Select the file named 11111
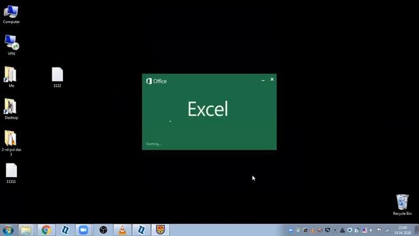 [11, 173]
